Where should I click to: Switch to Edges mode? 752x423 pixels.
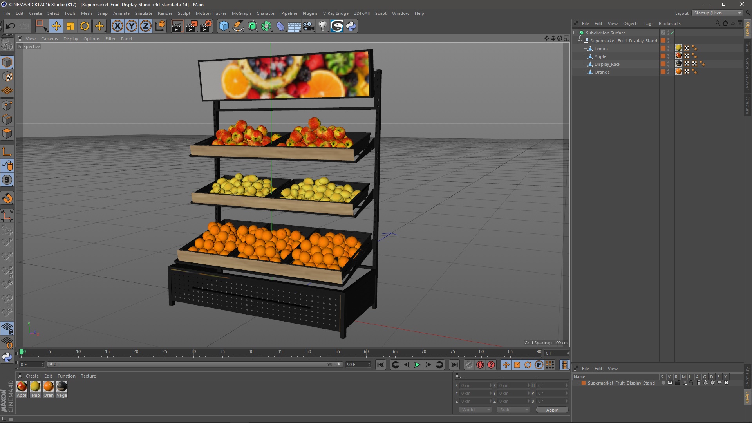[7, 119]
